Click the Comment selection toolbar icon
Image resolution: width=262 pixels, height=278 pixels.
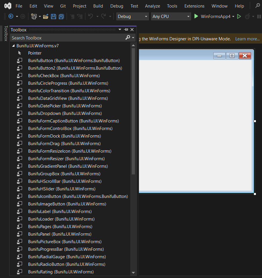[x=72, y=17]
